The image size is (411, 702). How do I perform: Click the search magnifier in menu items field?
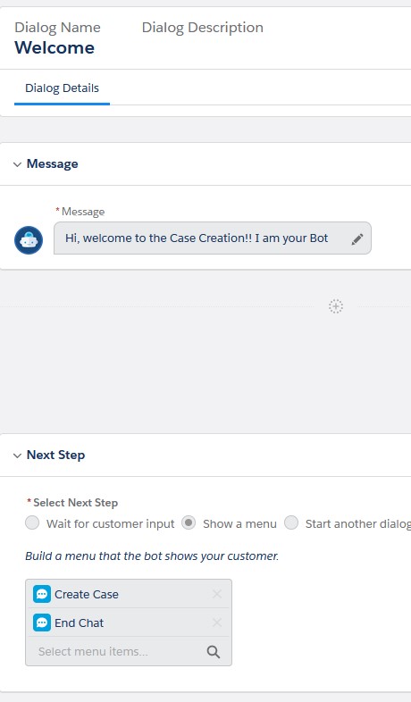[x=214, y=652]
